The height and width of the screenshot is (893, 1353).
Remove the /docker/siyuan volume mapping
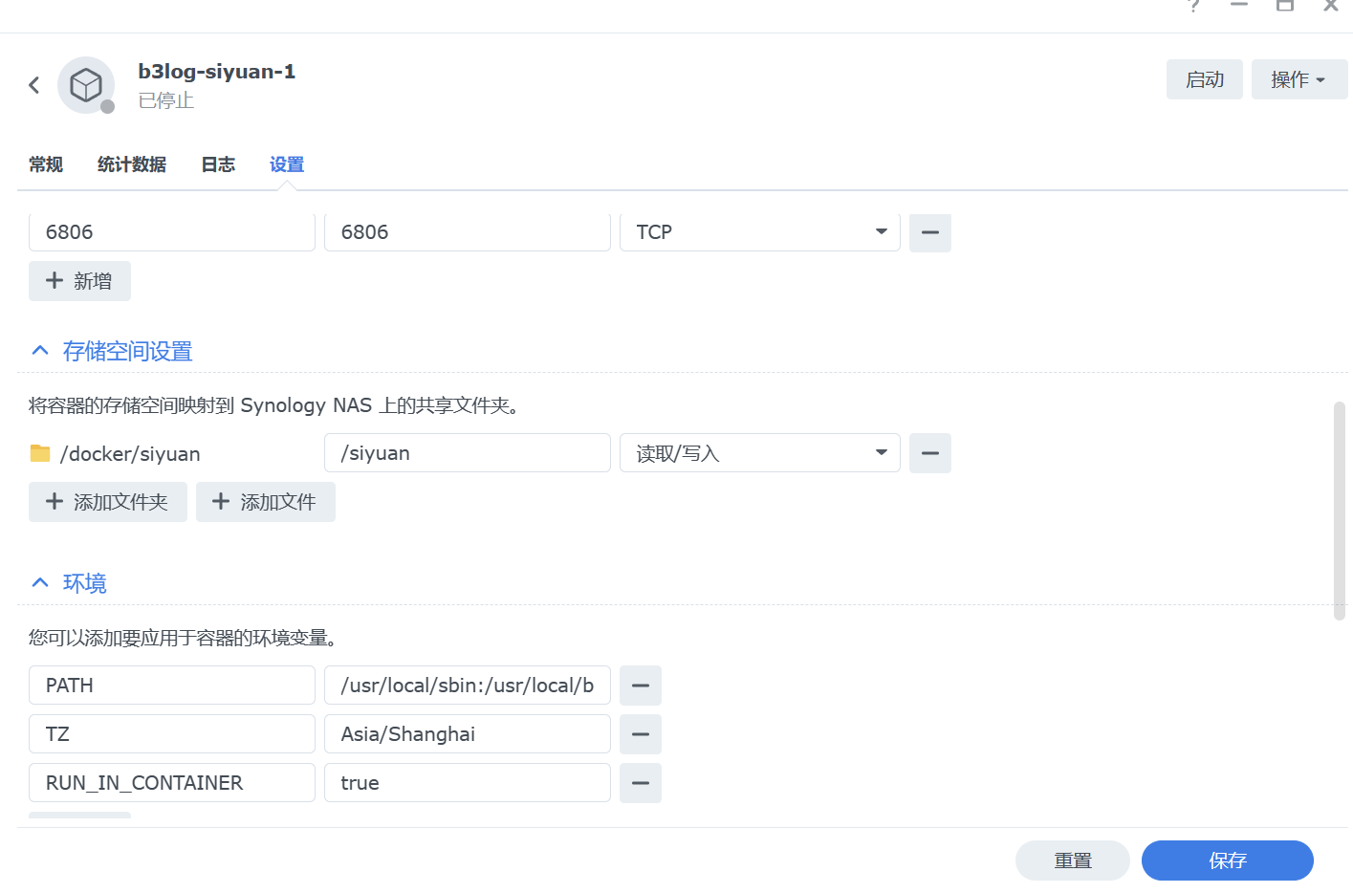930,453
